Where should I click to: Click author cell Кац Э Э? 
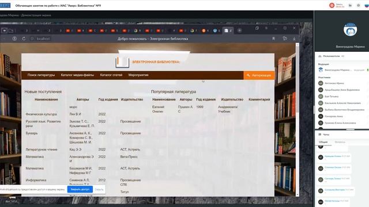coord(76,149)
